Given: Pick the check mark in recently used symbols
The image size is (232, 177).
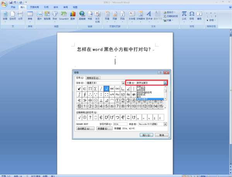Looking at the screenshot, I should (79, 117).
